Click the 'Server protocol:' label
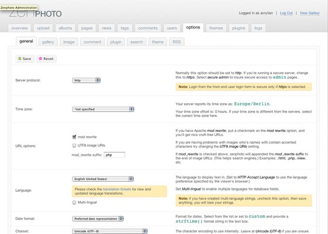328x234 pixels. (28, 80)
